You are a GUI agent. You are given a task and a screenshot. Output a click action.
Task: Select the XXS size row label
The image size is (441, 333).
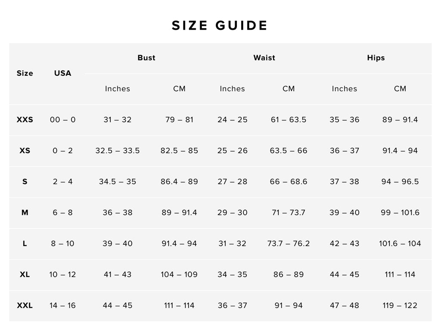pos(25,120)
